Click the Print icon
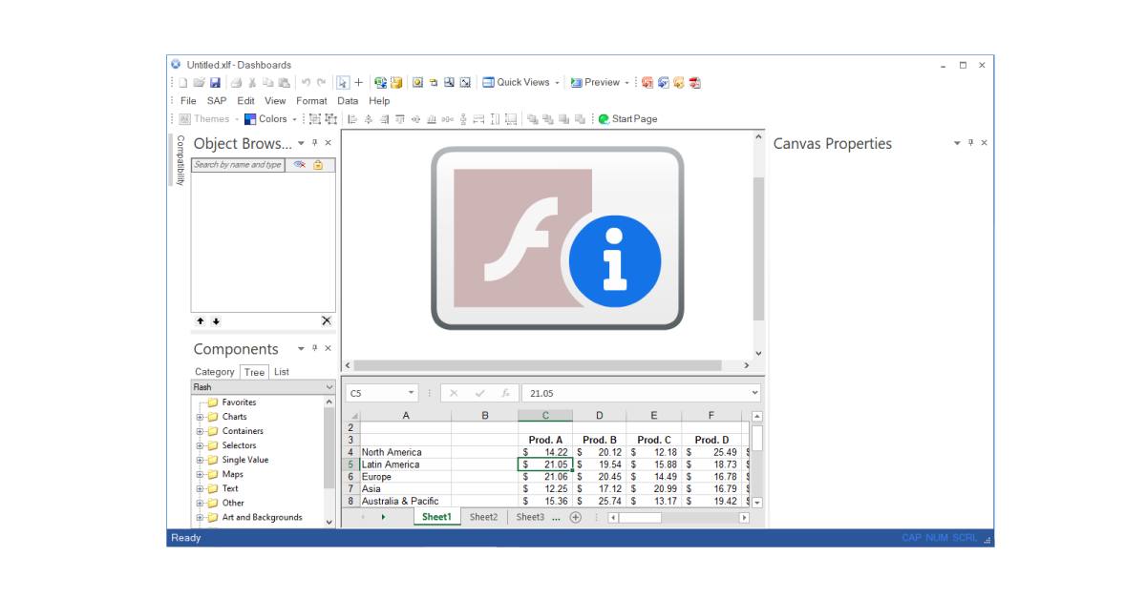 (237, 82)
